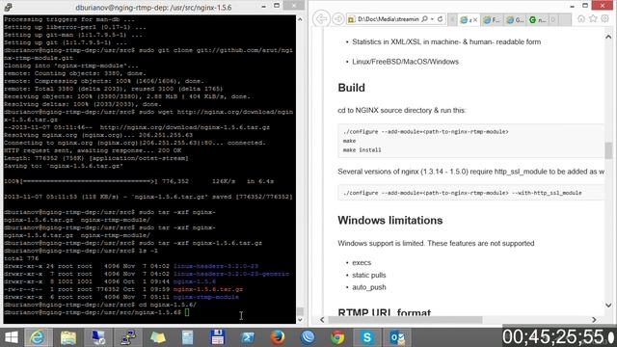Close the active browser tab

tap(475, 19)
